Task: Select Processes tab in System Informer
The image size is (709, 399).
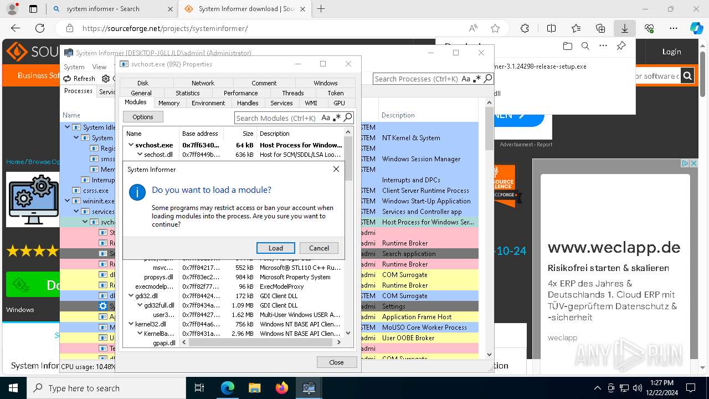Action: coord(78,91)
